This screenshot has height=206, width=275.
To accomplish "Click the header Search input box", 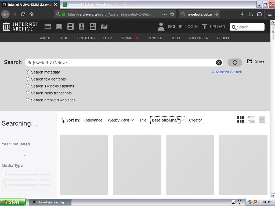I will click(x=247, y=27).
